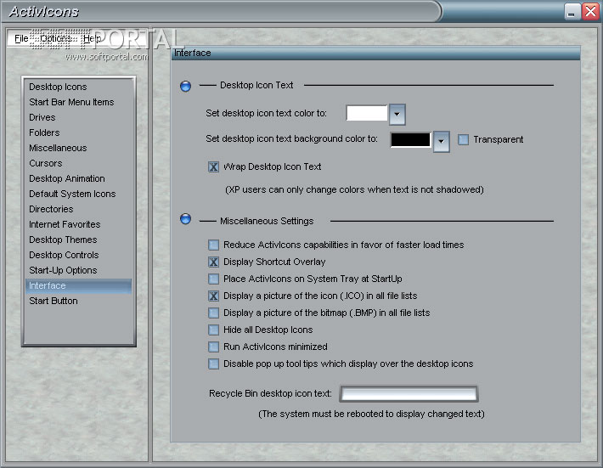Click the white text color swatch
This screenshot has height=468, width=603.
(367, 114)
